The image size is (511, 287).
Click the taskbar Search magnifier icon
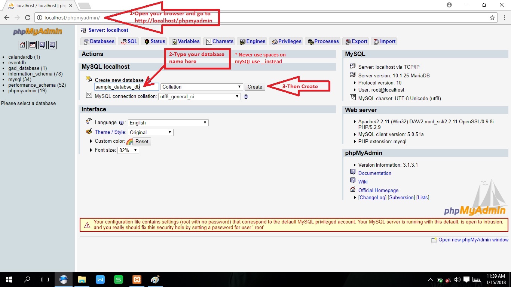coord(27,280)
